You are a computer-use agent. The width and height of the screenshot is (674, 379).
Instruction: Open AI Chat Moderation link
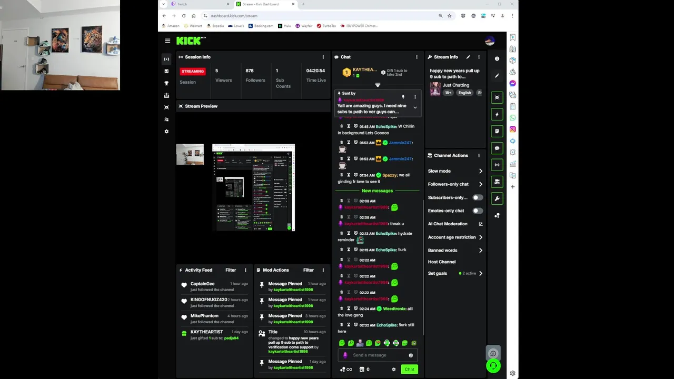pyautogui.click(x=455, y=224)
